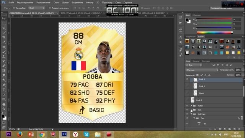Filter layers by type layers (T icon)

[x=222, y=65]
